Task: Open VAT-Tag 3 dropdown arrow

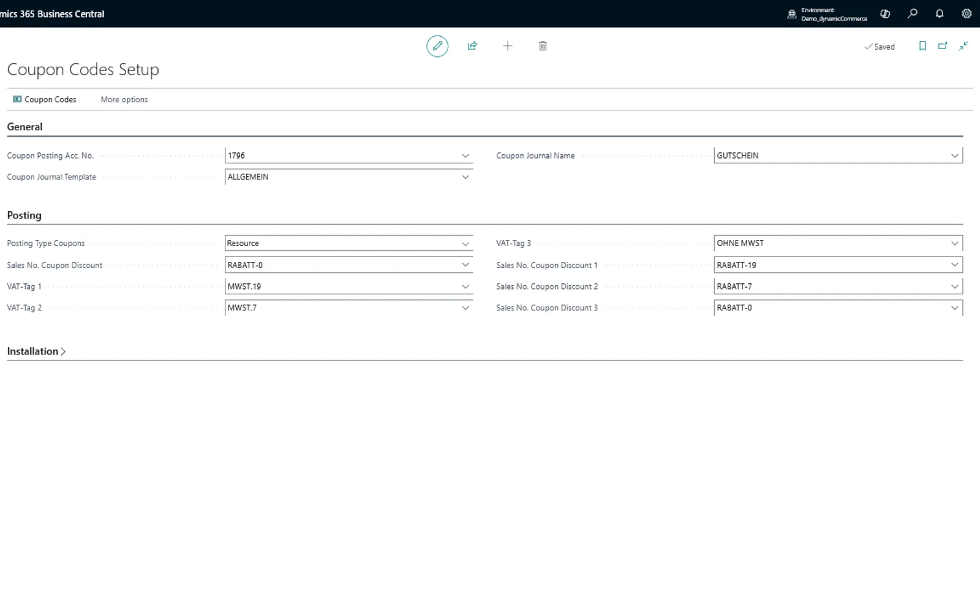Action: pos(955,244)
